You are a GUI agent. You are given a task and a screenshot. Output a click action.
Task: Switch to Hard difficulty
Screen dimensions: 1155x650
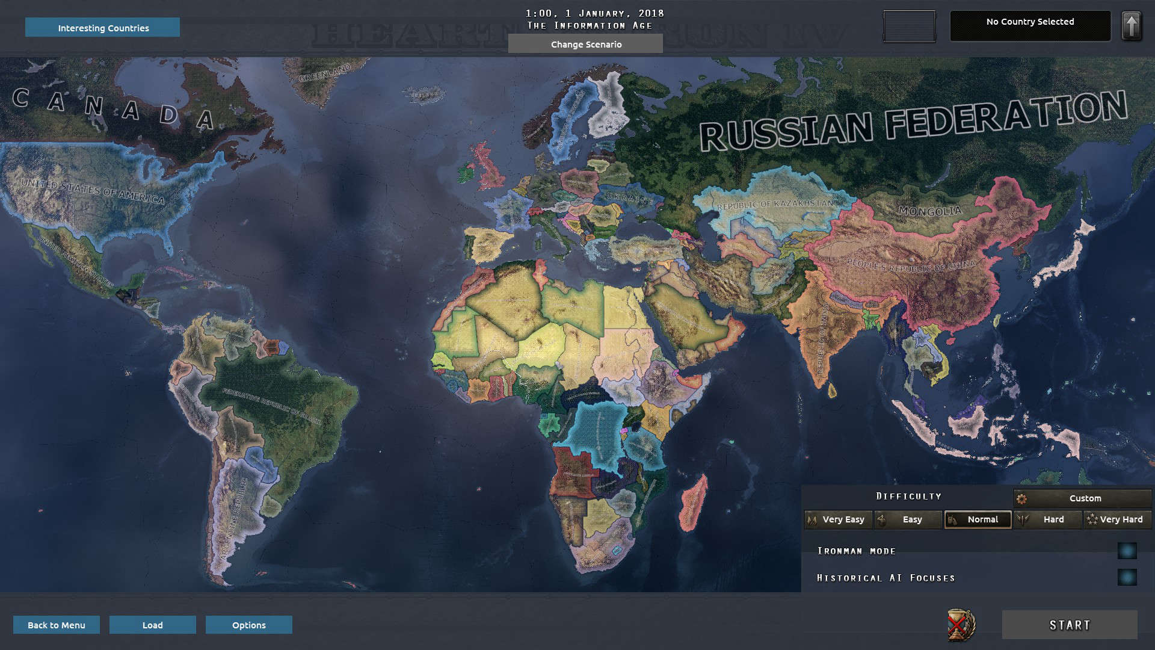[1047, 519]
